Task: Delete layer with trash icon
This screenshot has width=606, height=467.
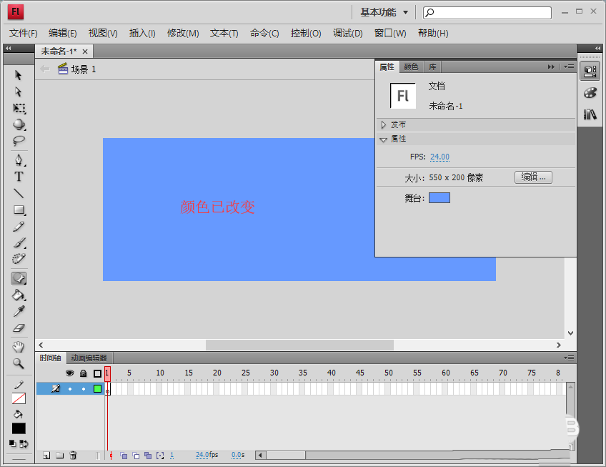Action: (x=73, y=456)
